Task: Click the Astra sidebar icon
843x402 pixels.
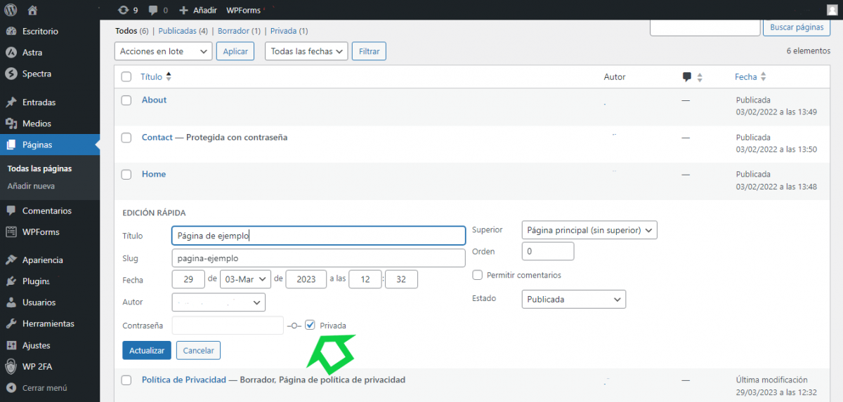Action: coord(11,53)
